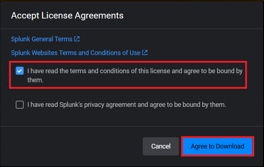Enable the Splunk privacy agreement checkbox
The width and height of the screenshot is (264, 167).
[20, 105]
